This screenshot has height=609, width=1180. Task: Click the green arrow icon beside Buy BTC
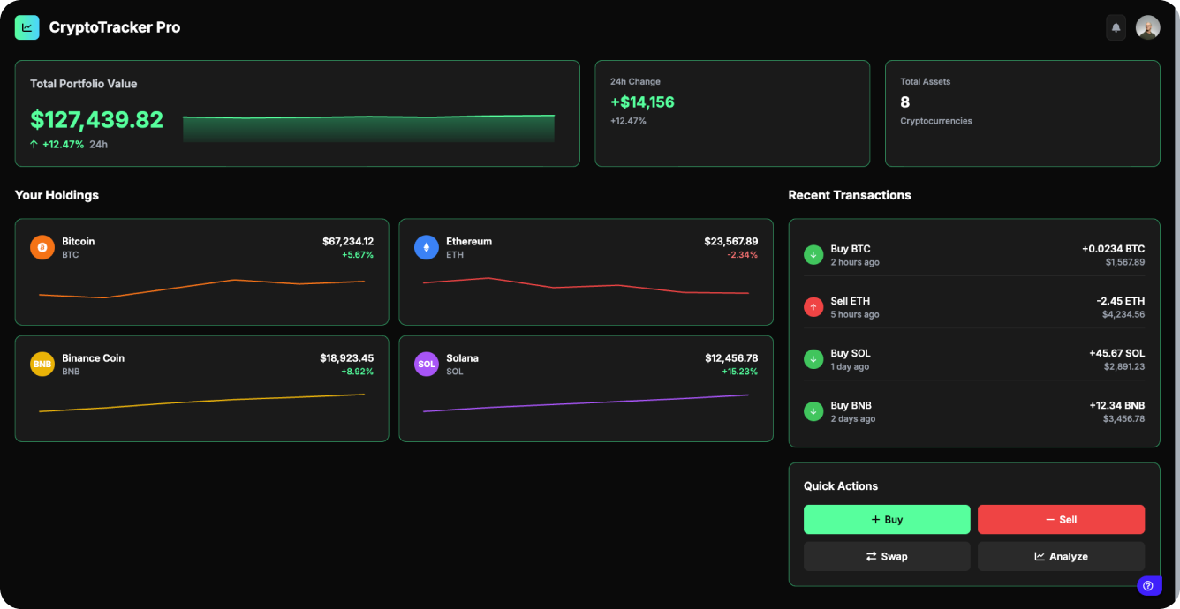coord(813,254)
